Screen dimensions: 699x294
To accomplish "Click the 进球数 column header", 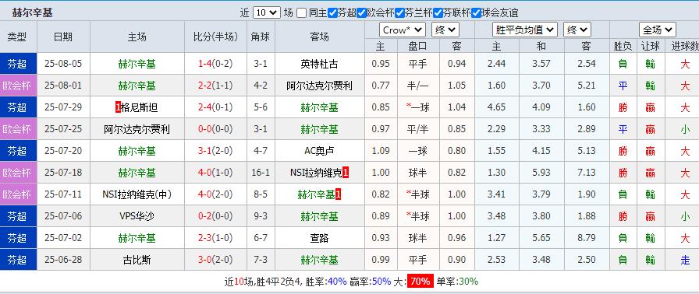I will pos(685,46).
